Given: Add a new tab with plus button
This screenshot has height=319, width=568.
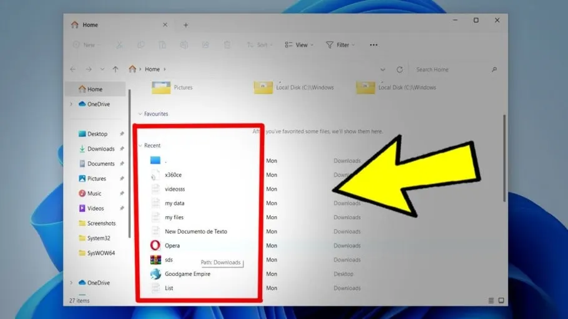Looking at the screenshot, I should point(185,25).
